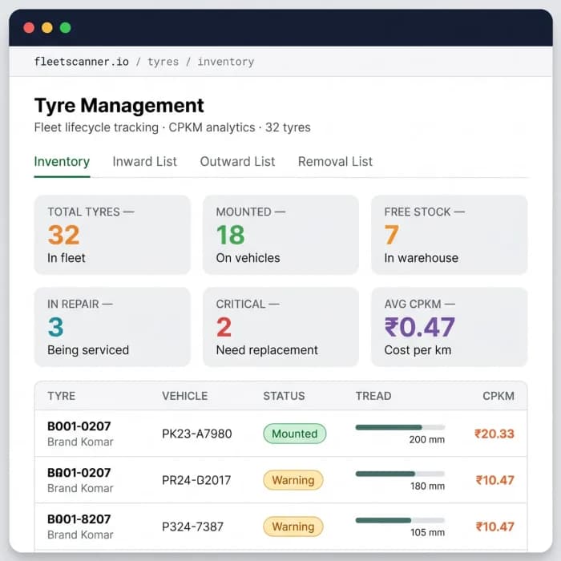Click the 200 mm tread bar
This screenshot has height=561, width=561.
point(400,427)
